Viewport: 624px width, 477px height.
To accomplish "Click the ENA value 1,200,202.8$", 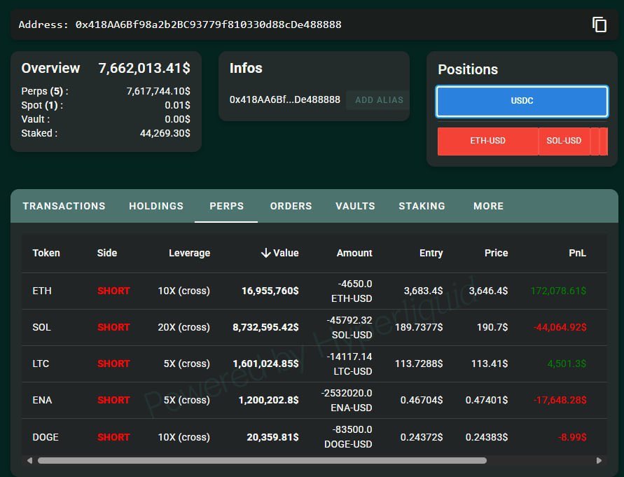I will (x=269, y=400).
